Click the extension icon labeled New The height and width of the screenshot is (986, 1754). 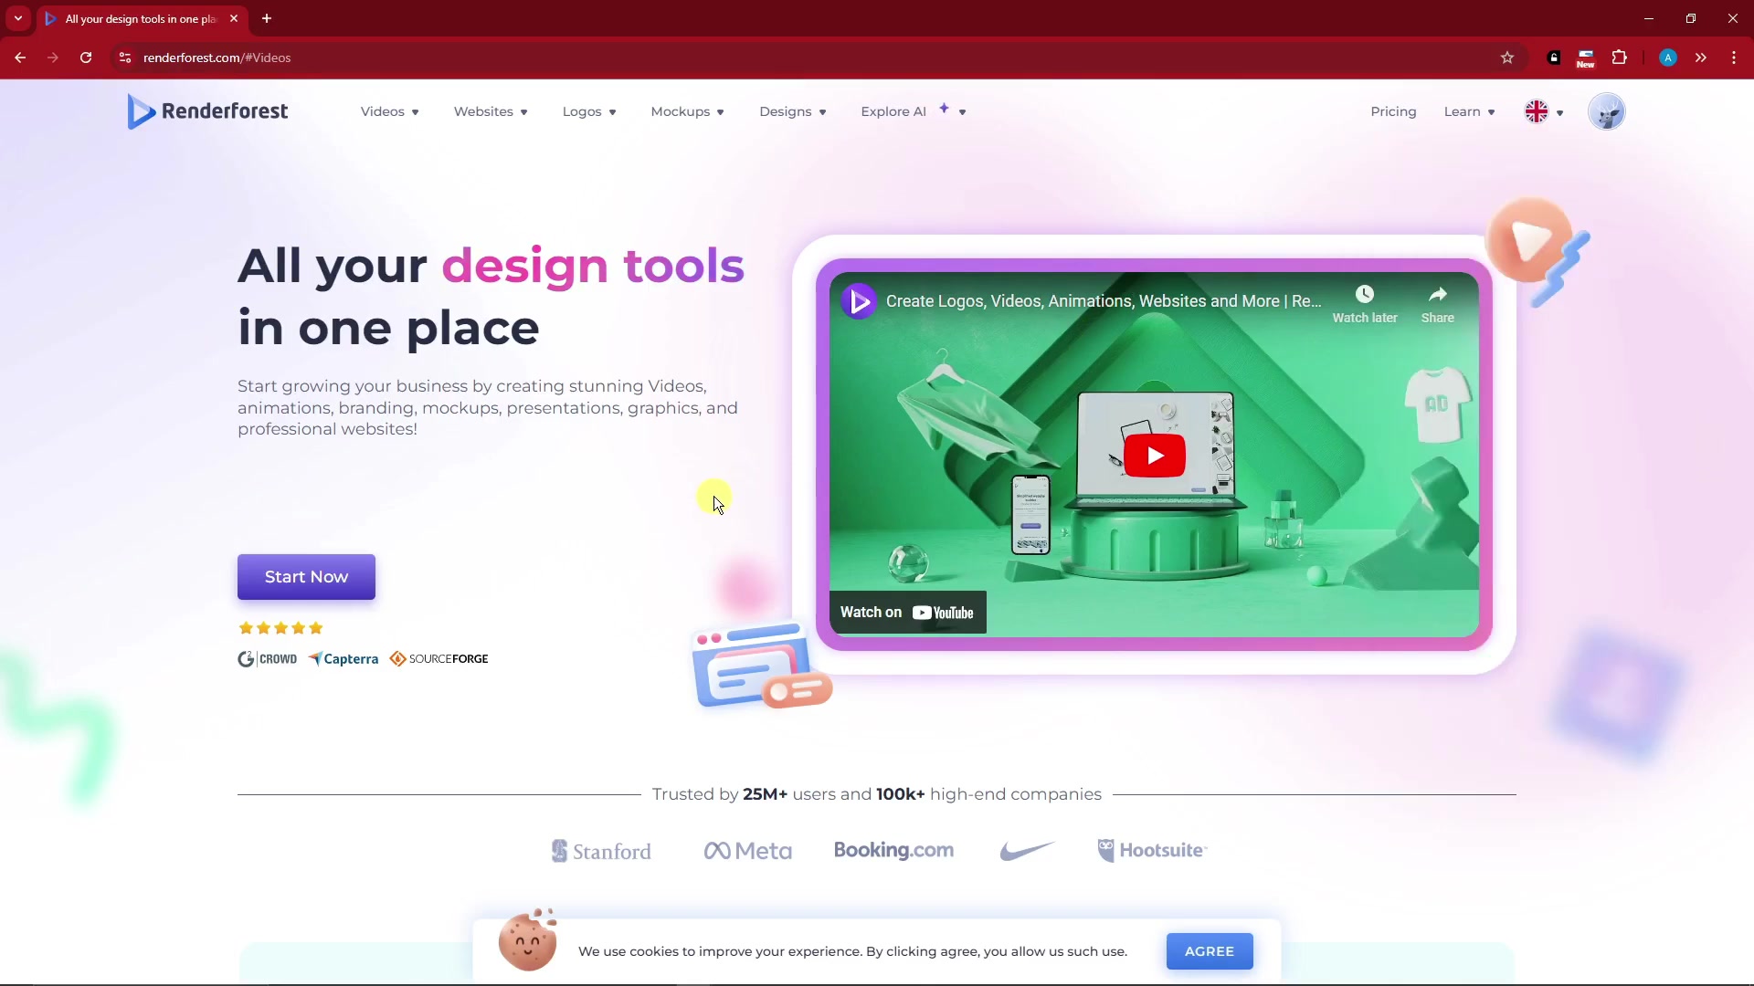coord(1586,58)
